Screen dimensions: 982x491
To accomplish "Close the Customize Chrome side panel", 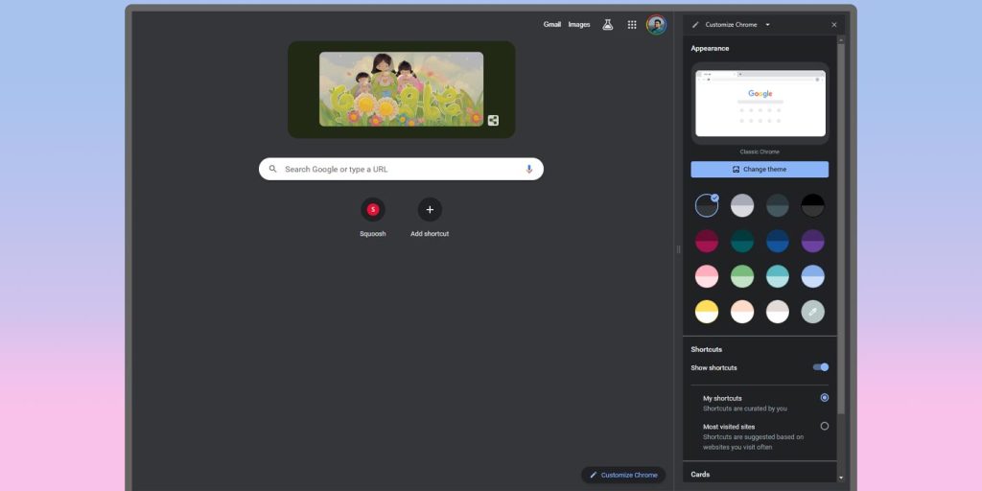I will (833, 25).
